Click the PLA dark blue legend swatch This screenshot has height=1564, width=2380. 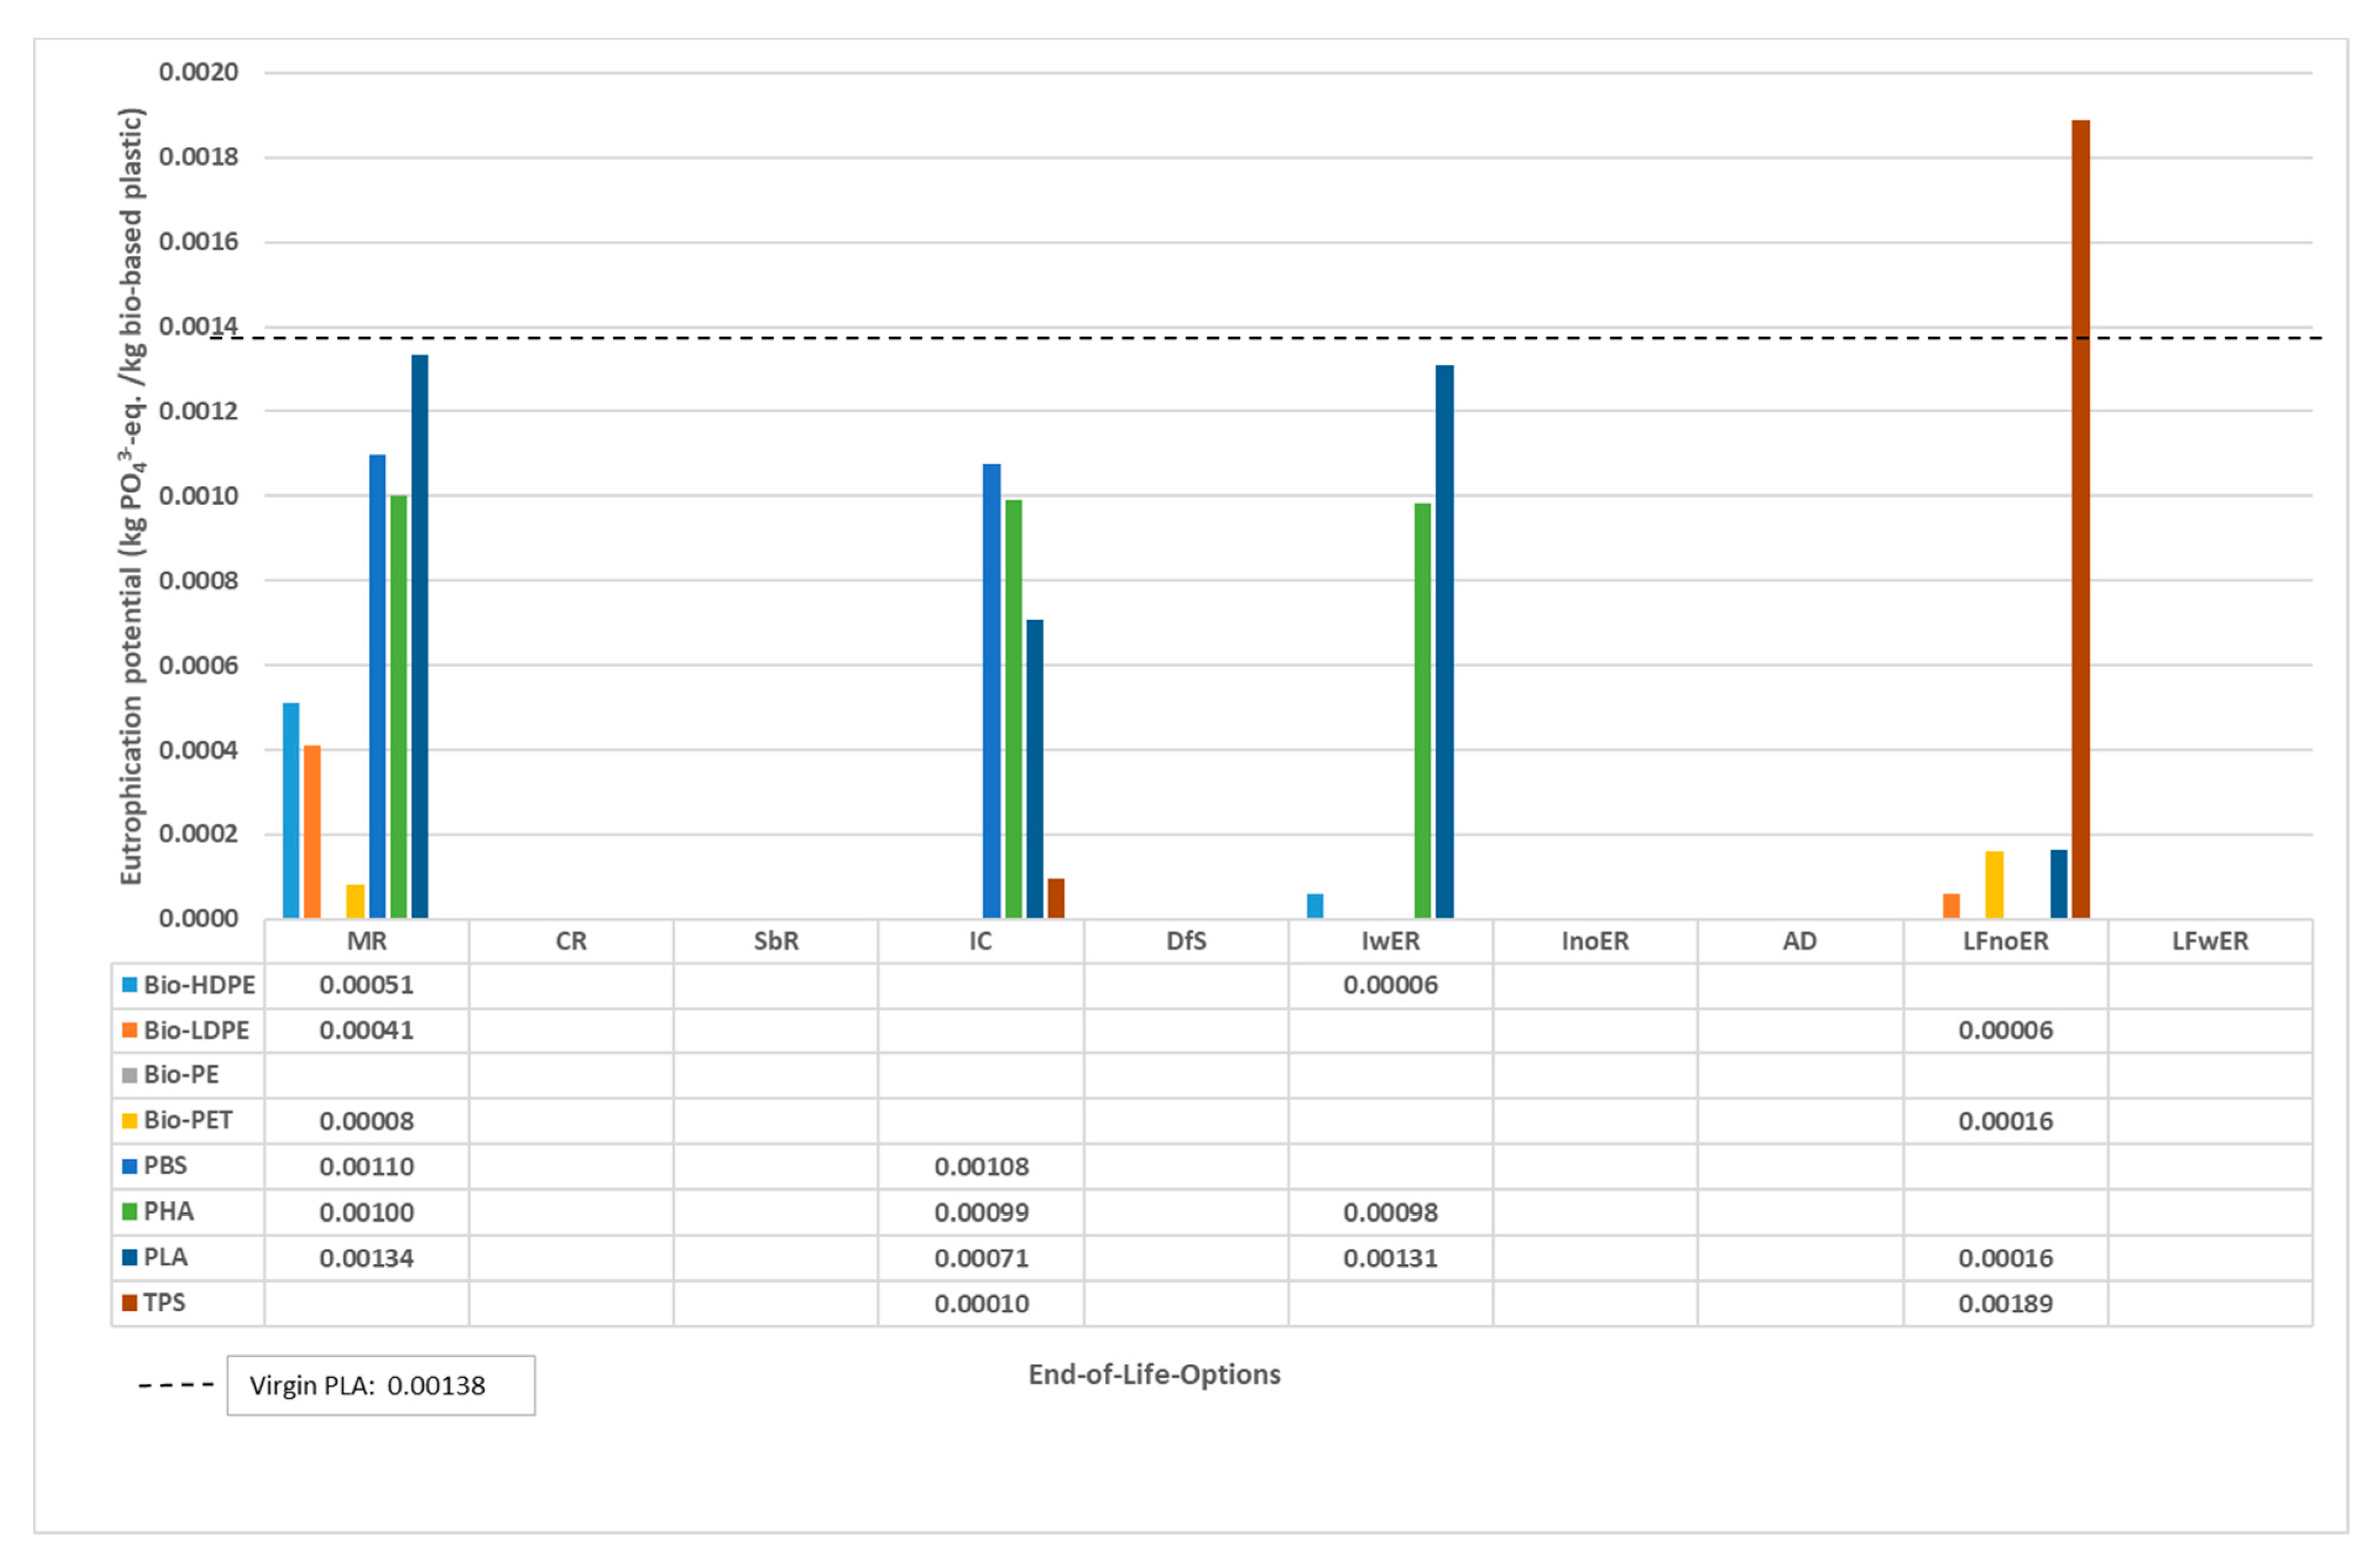(129, 1257)
